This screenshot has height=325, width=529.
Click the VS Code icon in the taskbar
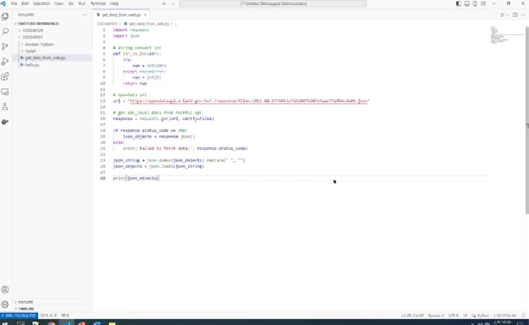pos(66,323)
